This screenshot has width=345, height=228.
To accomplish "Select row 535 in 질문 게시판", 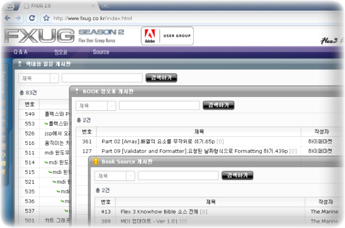I will (44, 191).
